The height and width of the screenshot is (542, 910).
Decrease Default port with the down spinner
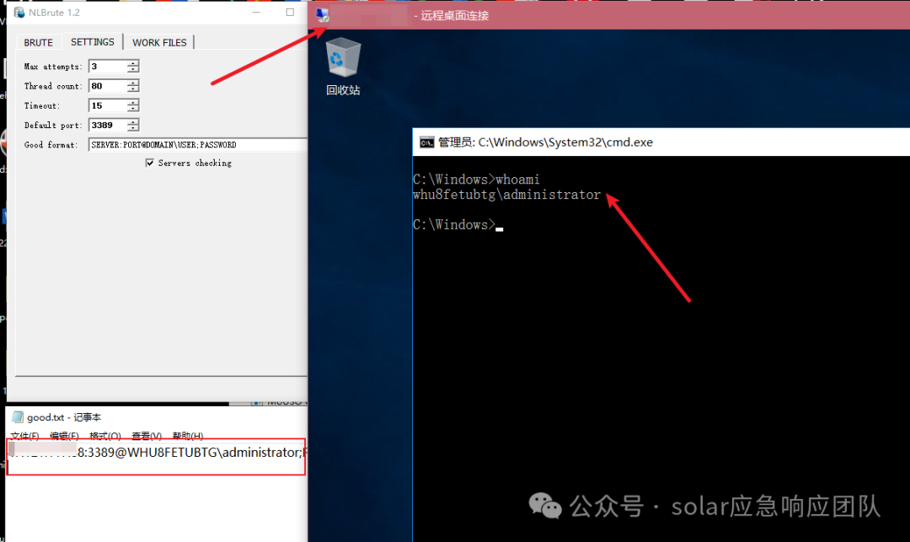[x=133, y=128]
